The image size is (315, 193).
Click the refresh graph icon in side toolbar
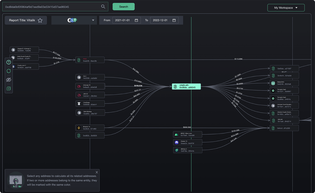pyautogui.click(x=9, y=71)
